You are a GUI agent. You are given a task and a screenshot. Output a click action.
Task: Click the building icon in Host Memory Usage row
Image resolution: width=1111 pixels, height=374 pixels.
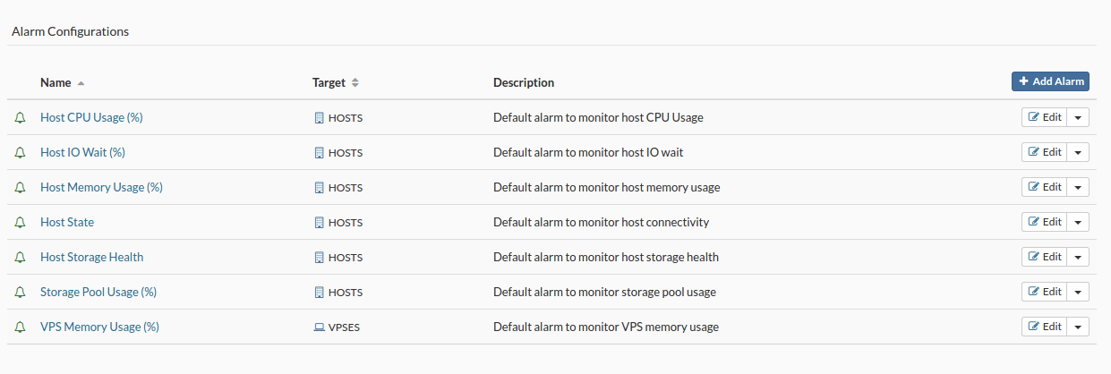tap(319, 188)
